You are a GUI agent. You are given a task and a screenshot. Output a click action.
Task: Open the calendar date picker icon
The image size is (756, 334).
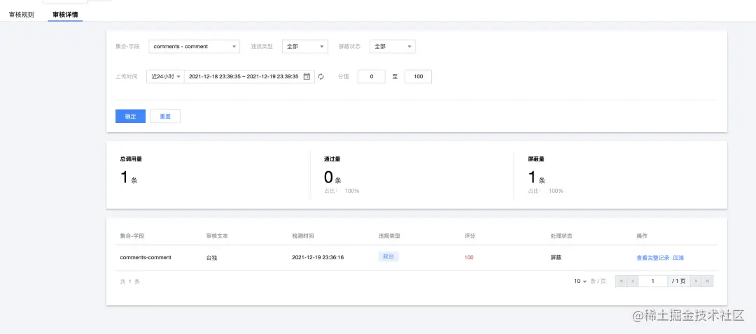click(307, 77)
